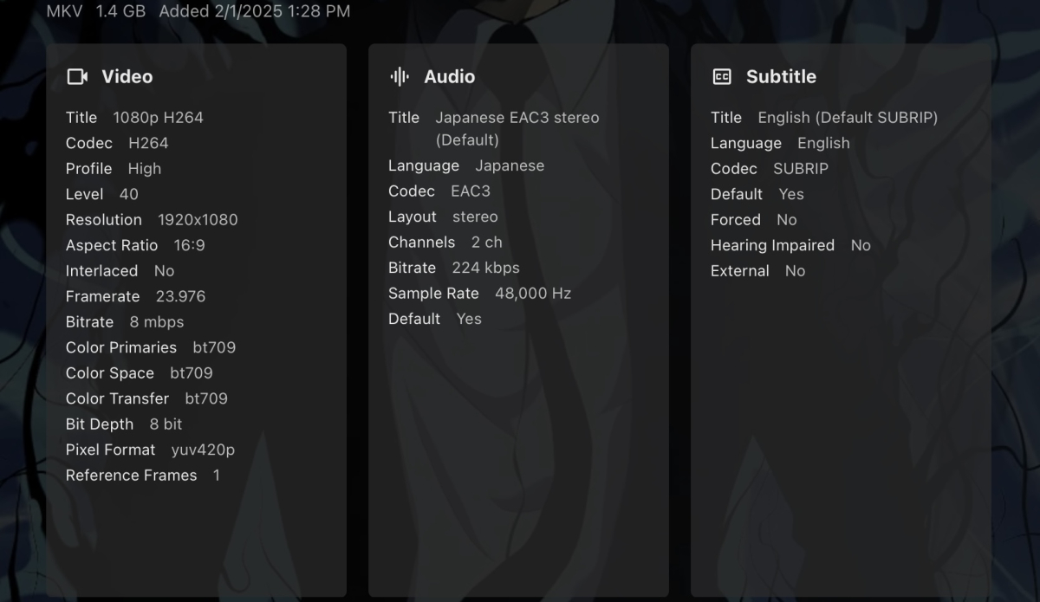Click the 1920x1080 resolution value
Screen dimensions: 1040x602
click(198, 220)
